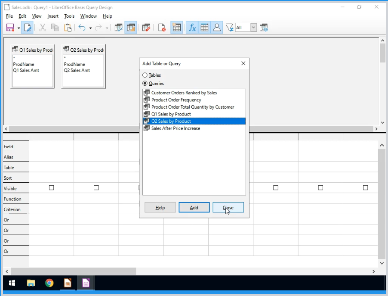
Task: Toggle the Functions fx icon
Action: pyautogui.click(x=192, y=28)
